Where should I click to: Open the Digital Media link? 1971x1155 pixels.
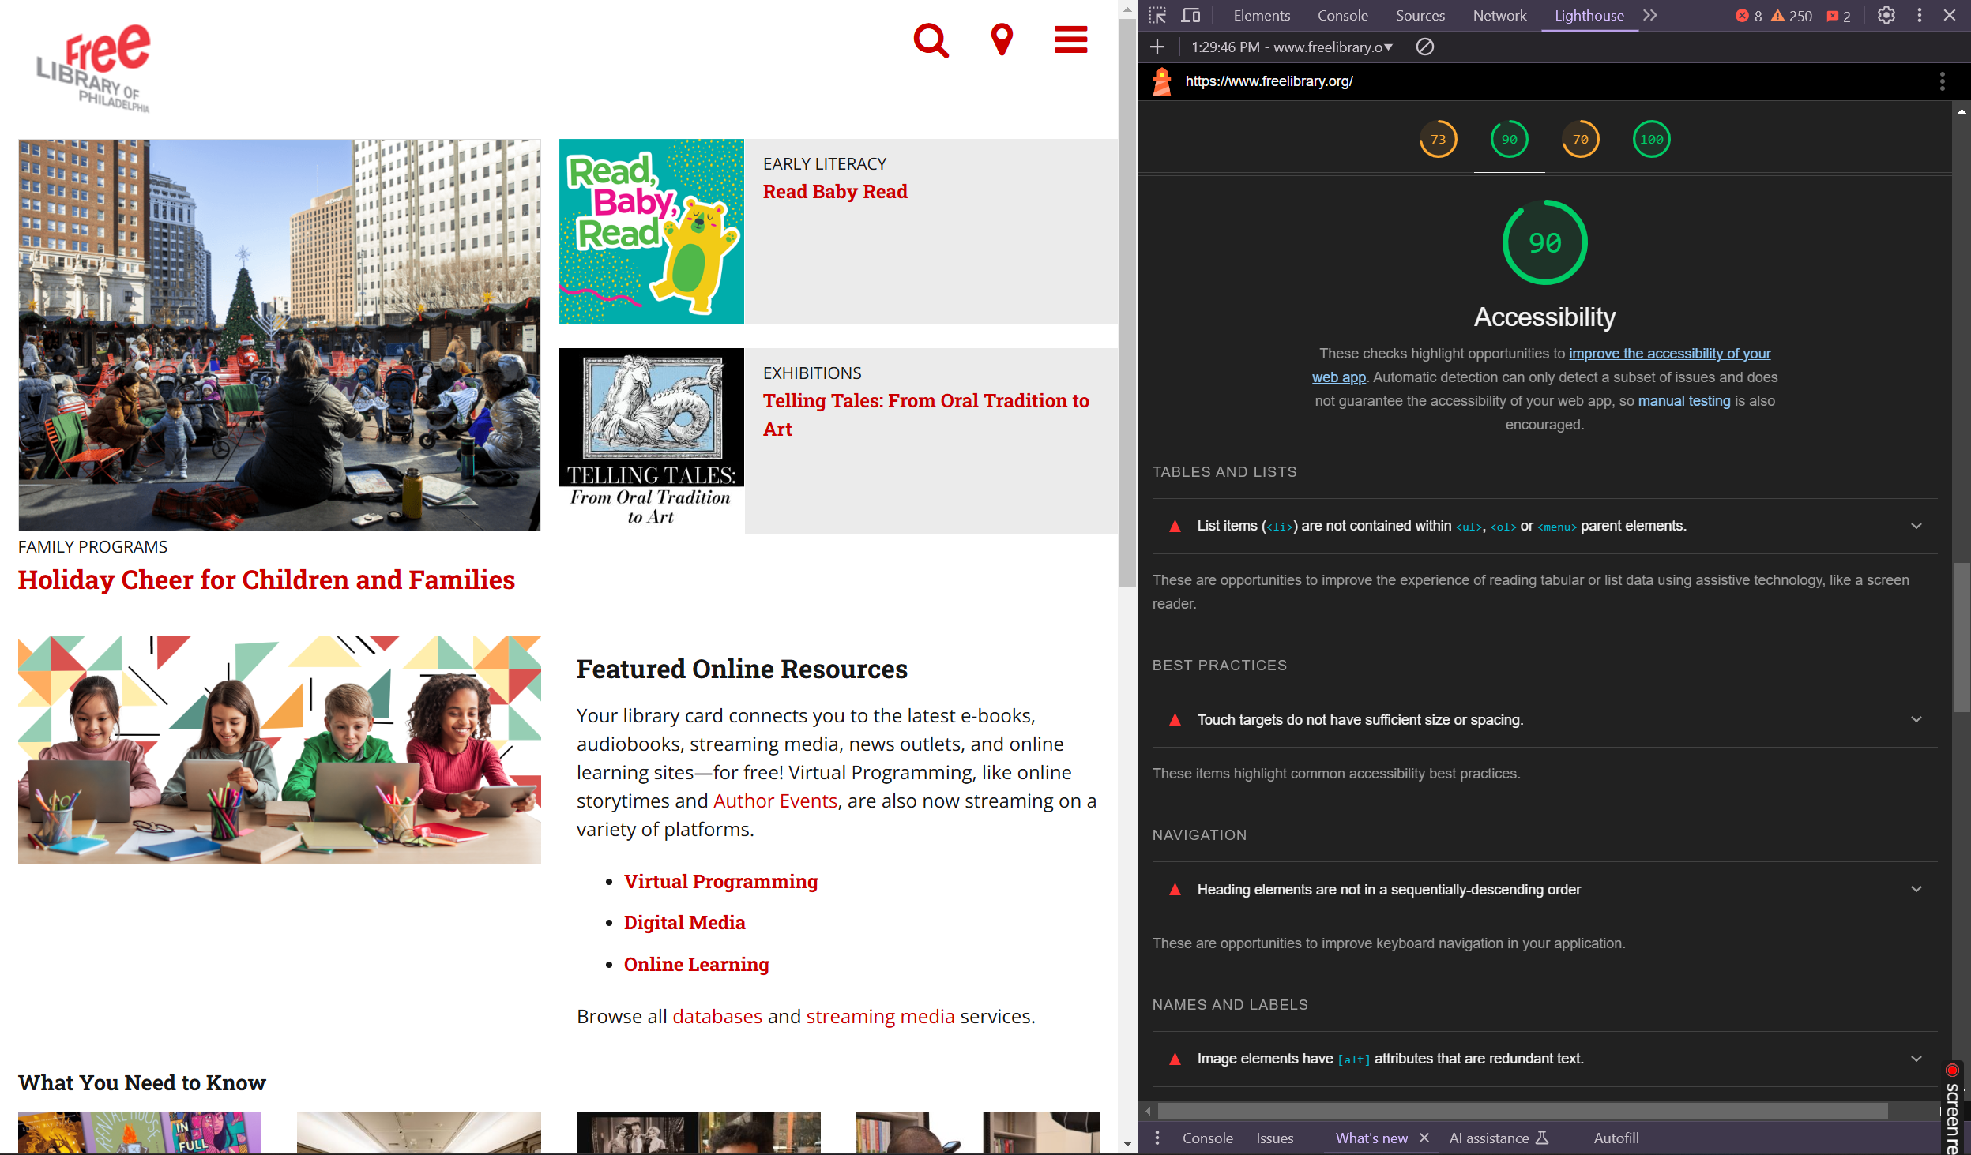click(684, 922)
